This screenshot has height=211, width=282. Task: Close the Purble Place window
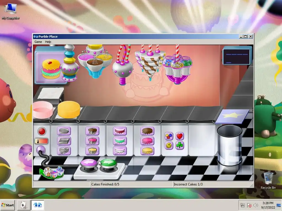tap(251, 37)
